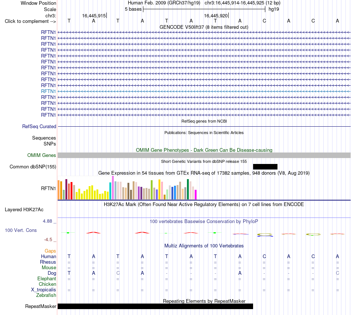351x315 pixels.
Task: Select the Mouse alignment row label
Action: pos(49,268)
